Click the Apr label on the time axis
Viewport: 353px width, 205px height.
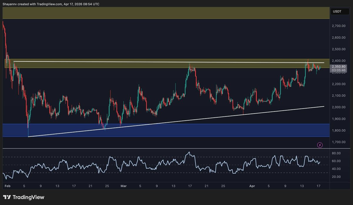click(252, 186)
